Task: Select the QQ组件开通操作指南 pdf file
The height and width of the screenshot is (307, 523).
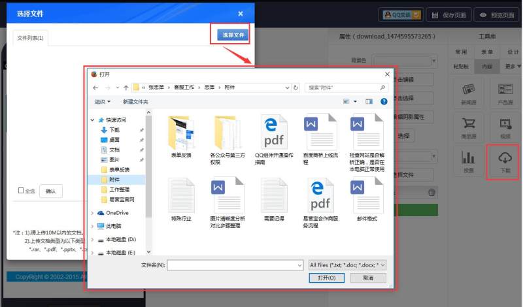Action: click(x=274, y=133)
